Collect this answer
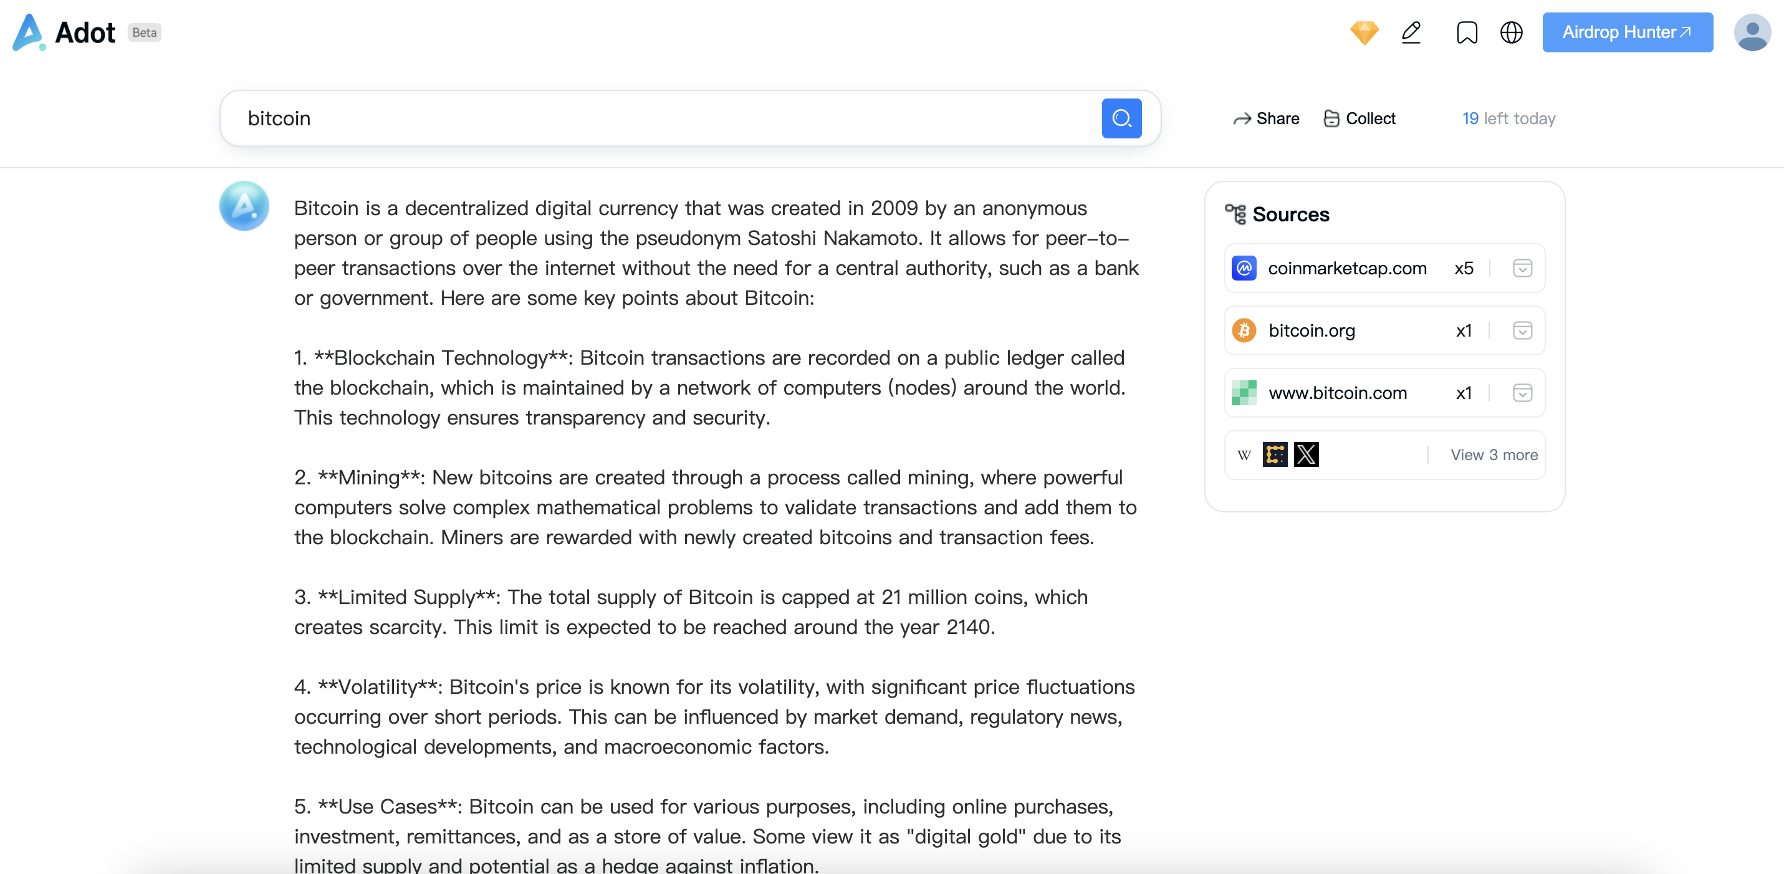Viewport: 1784px width, 874px height. (1359, 118)
